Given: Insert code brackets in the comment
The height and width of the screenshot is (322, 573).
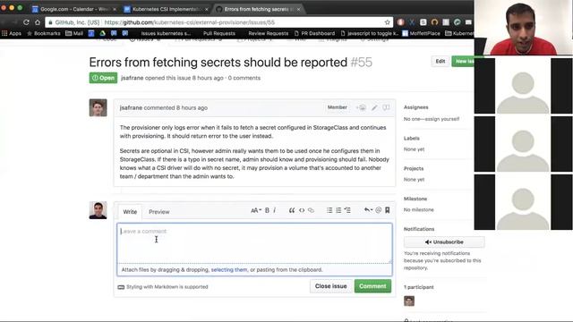Looking at the screenshot, I should tap(302, 210).
